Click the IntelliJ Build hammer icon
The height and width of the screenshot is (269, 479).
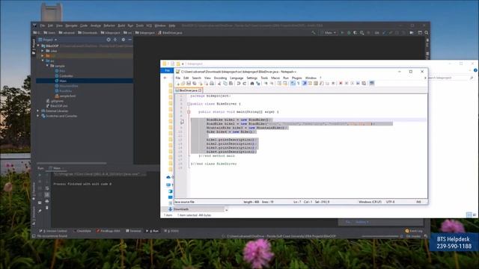click(x=314, y=33)
